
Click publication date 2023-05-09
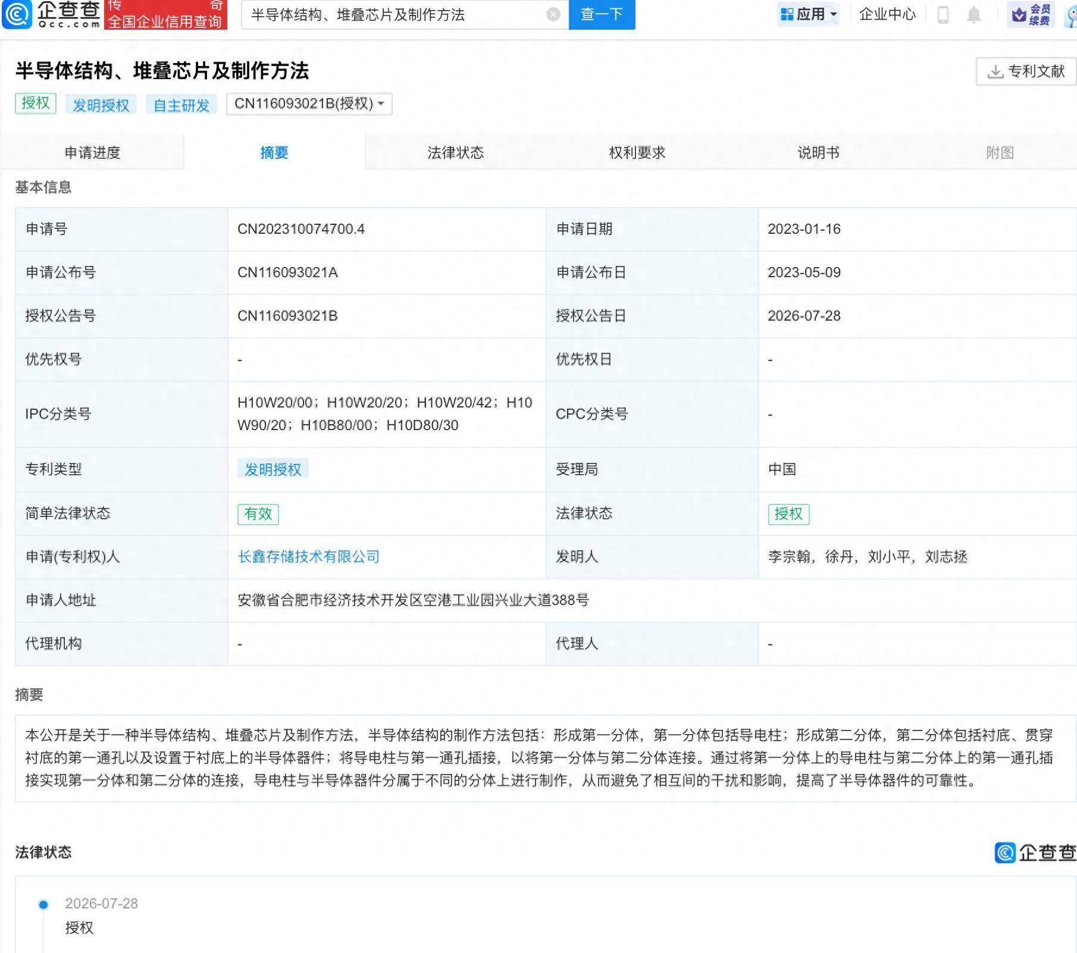804,272
